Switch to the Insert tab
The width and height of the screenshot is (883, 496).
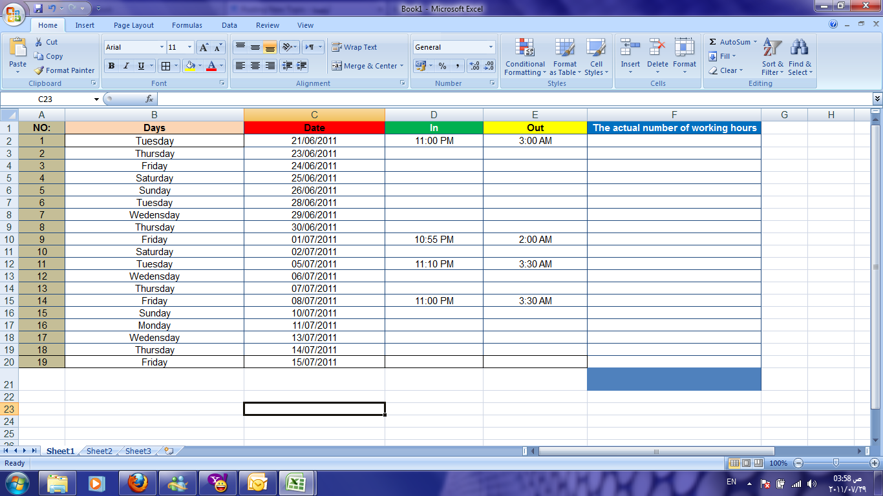(85, 25)
